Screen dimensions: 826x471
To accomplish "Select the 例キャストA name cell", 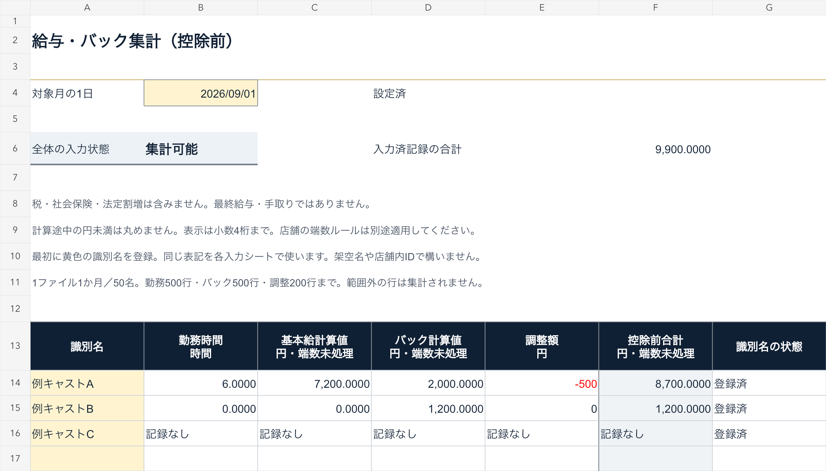I will pos(87,383).
